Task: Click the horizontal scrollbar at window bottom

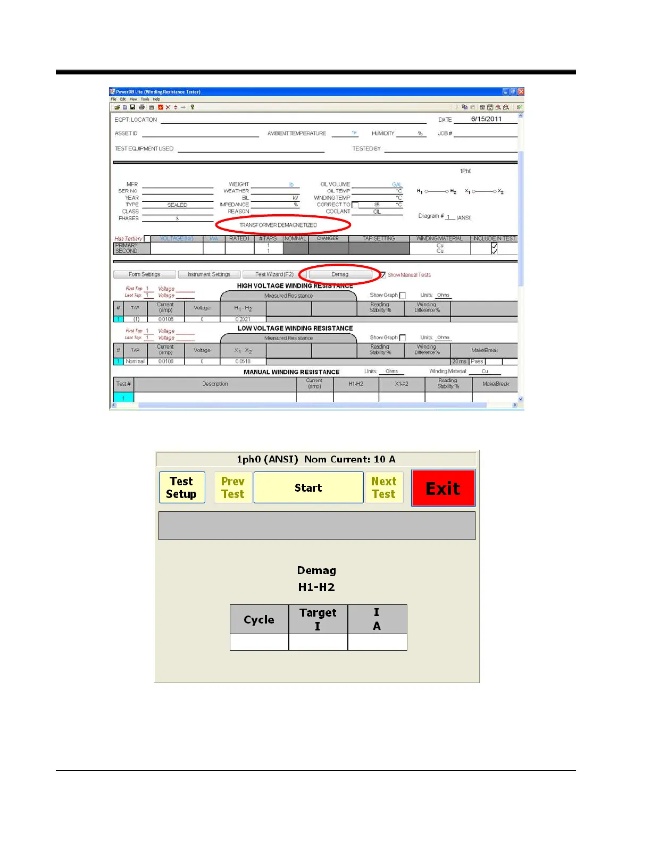Action: [313, 405]
